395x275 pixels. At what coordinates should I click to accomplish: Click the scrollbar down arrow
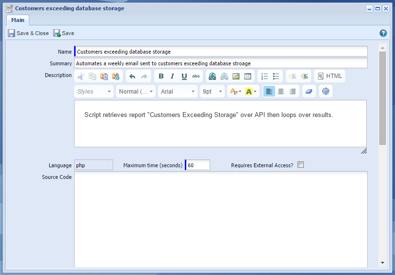[x=382, y=263]
